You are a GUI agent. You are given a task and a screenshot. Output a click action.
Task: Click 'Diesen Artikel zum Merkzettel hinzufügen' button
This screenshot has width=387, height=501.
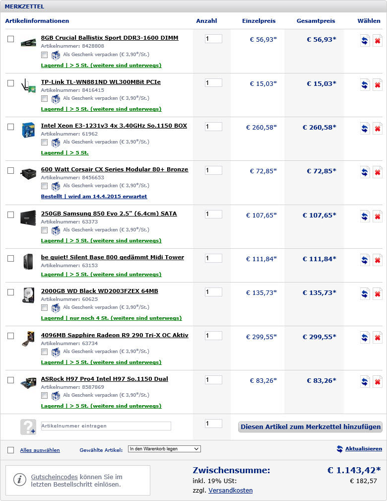point(310,427)
